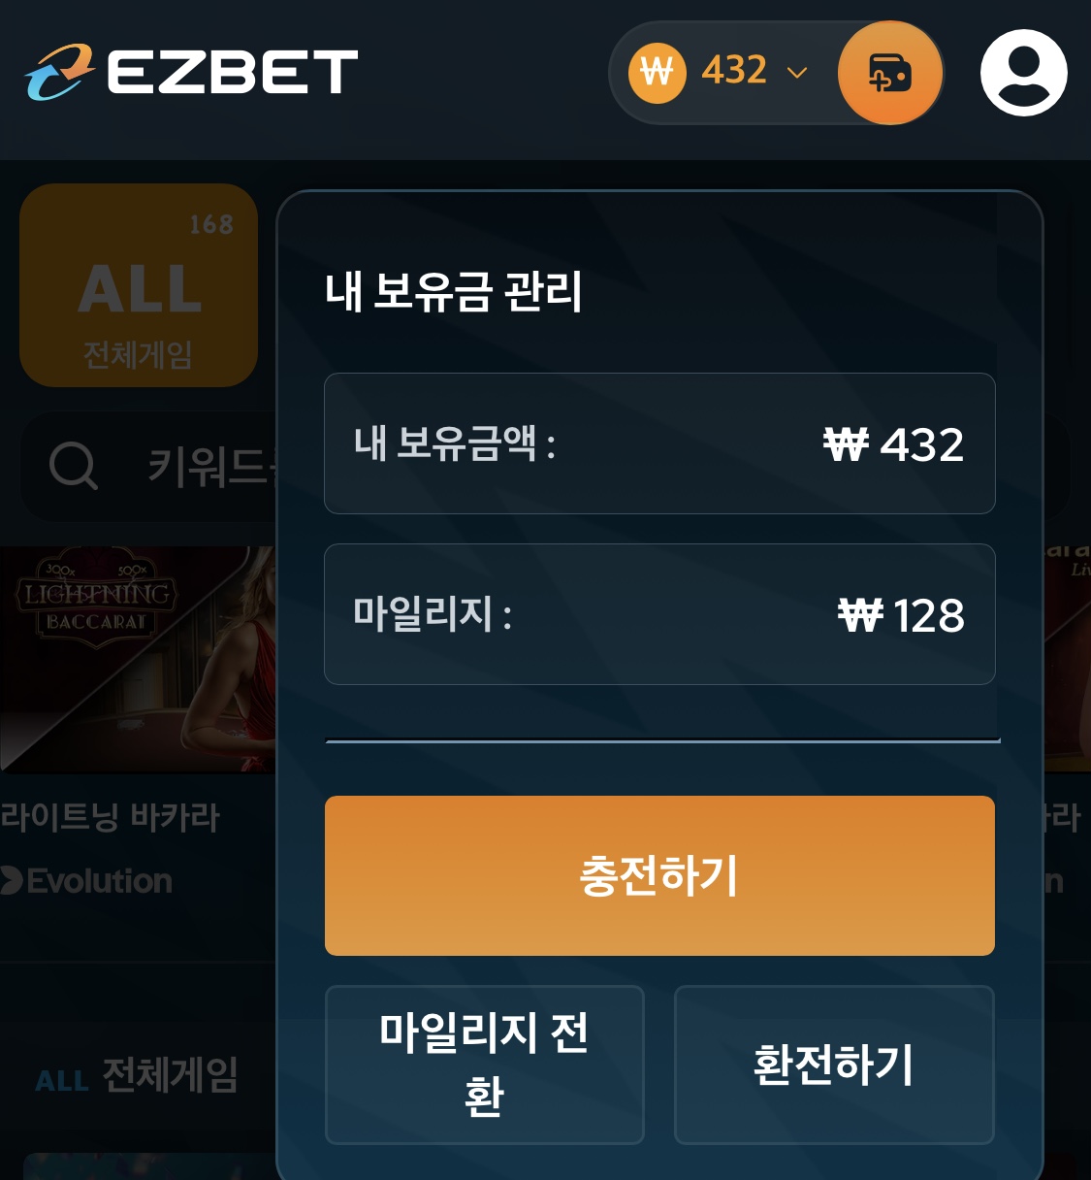Click the 충전하기 deposit button
Viewport: 1091px width, 1180px height.
(x=659, y=875)
